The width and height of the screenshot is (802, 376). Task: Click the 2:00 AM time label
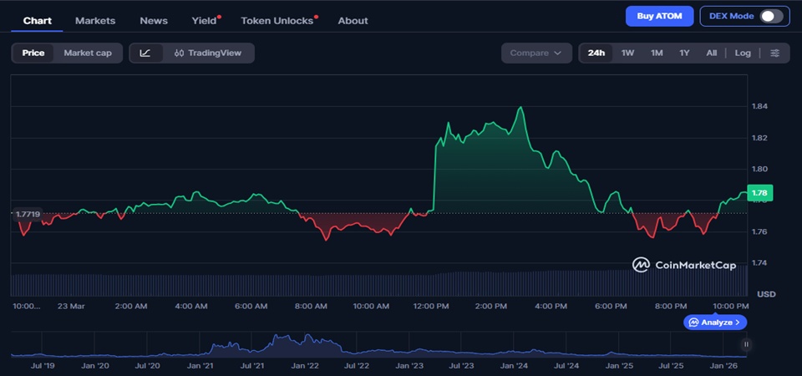tap(131, 306)
